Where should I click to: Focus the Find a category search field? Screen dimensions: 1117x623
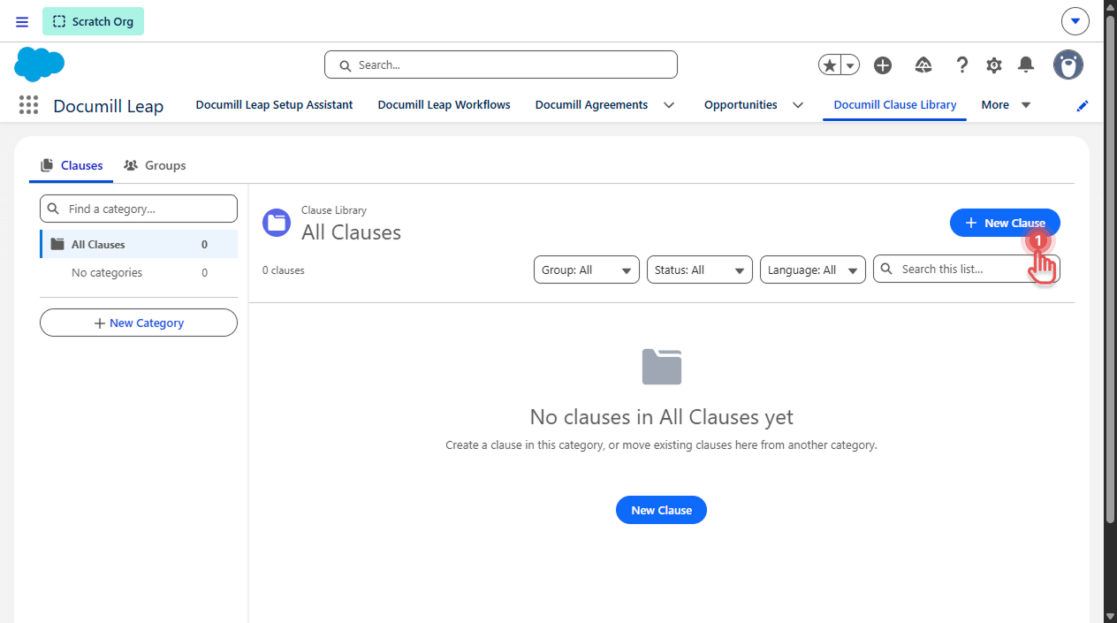pyautogui.click(x=139, y=209)
